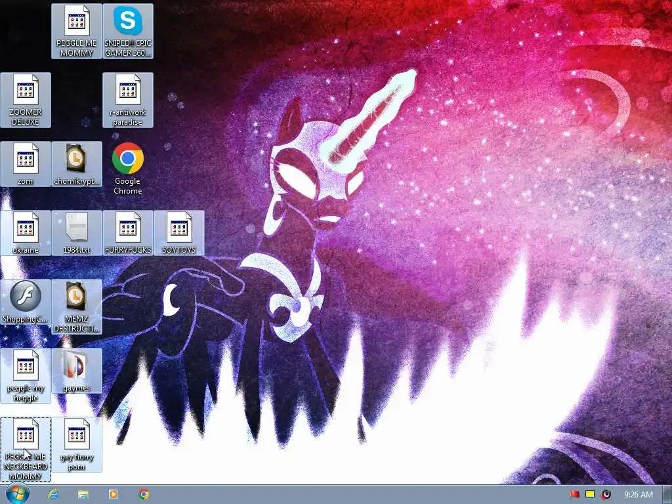Viewport: 672px width, 504px height.
Task: Select the 1984.txt text file
Action: tap(77, 233)
